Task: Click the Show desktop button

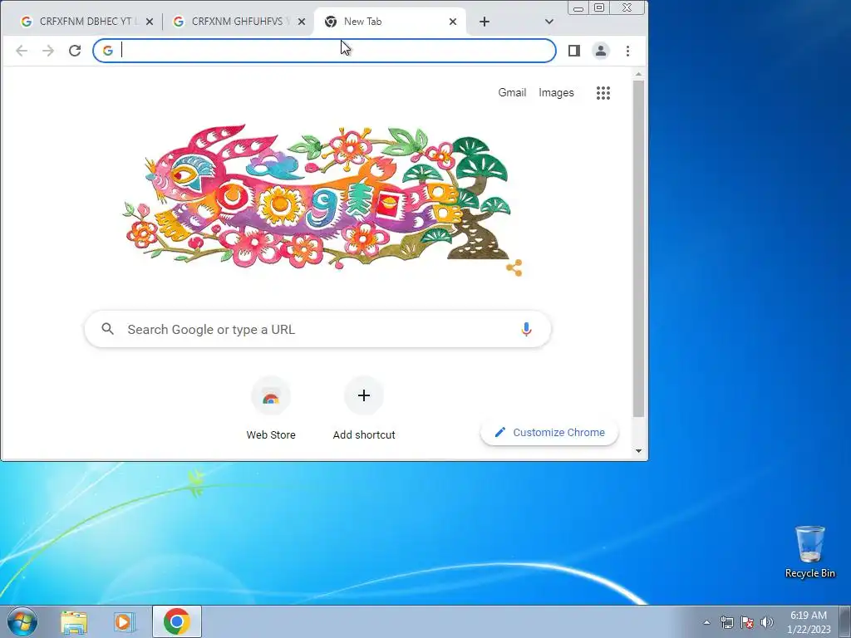Action: (x=845, y=621)
